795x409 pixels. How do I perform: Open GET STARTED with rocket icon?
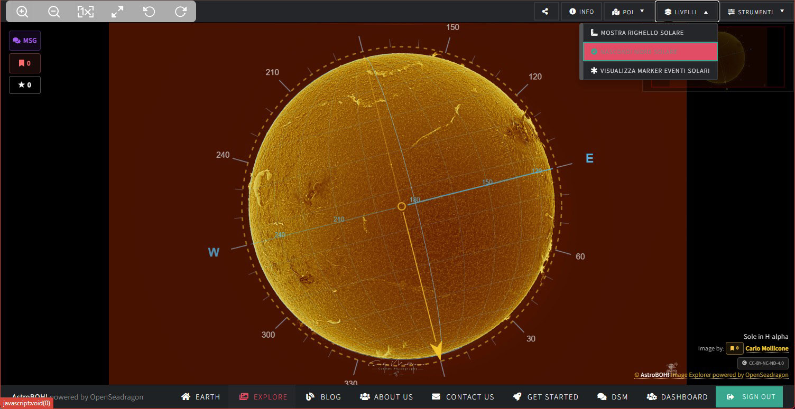point(546,397)
